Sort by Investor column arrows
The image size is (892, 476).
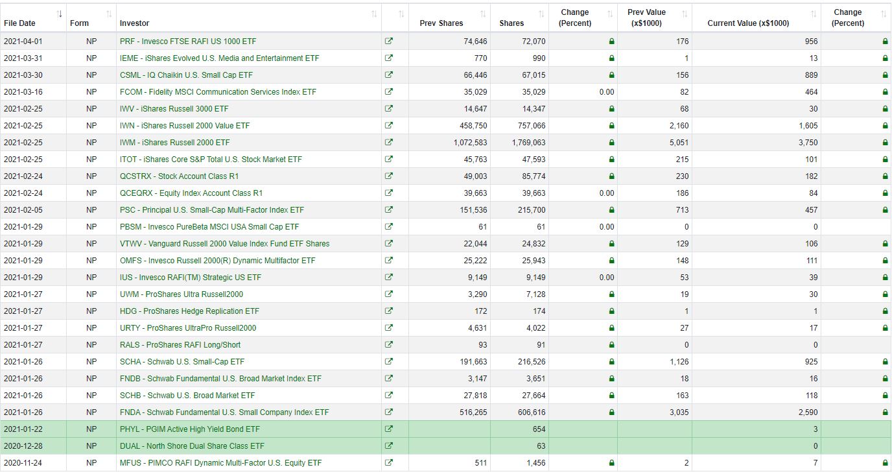374,14
